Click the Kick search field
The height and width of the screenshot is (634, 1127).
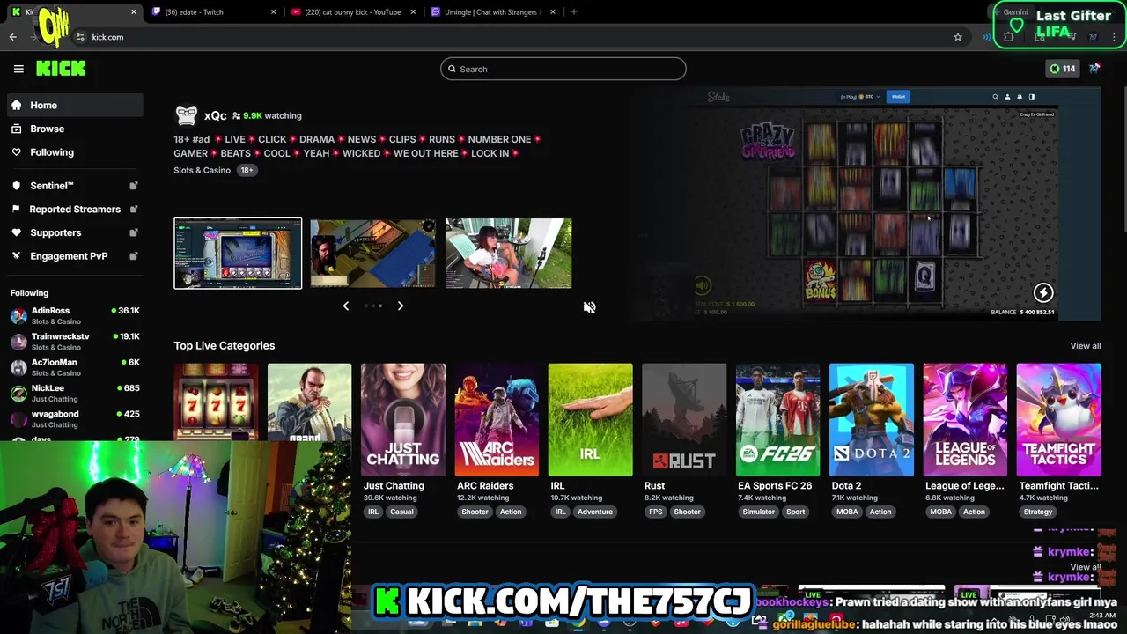pyautogui.click(x=563, y=69)
